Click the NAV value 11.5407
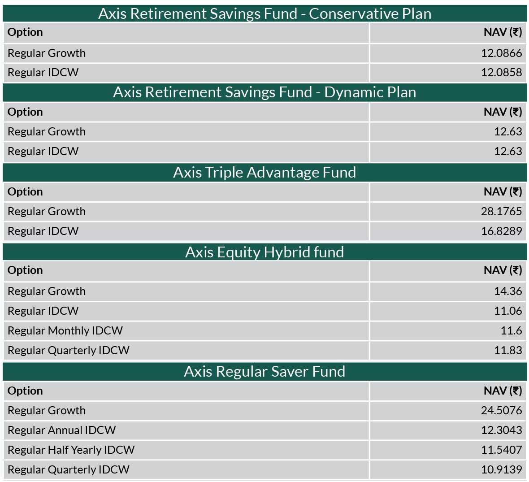The image size is (529, 482). 501,450
